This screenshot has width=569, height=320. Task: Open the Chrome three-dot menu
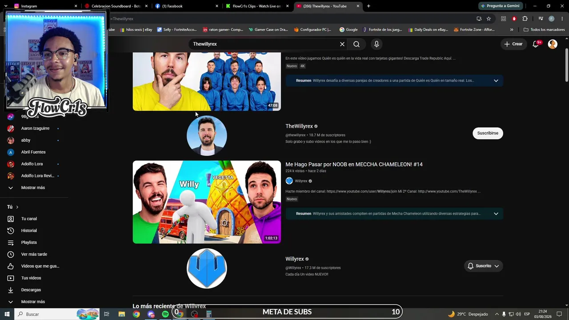click(562, 19)
